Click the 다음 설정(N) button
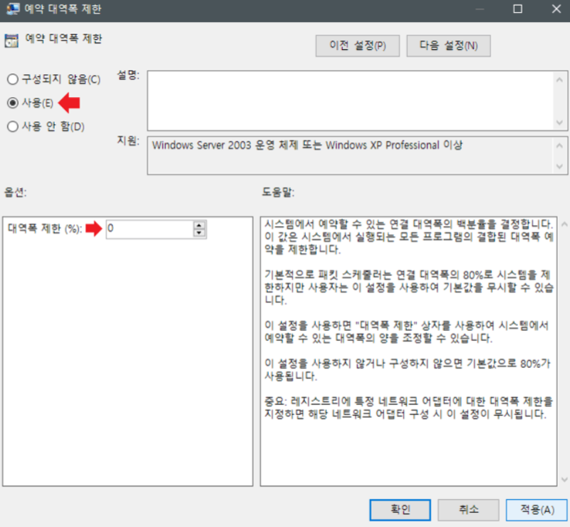 click(448, 46)
